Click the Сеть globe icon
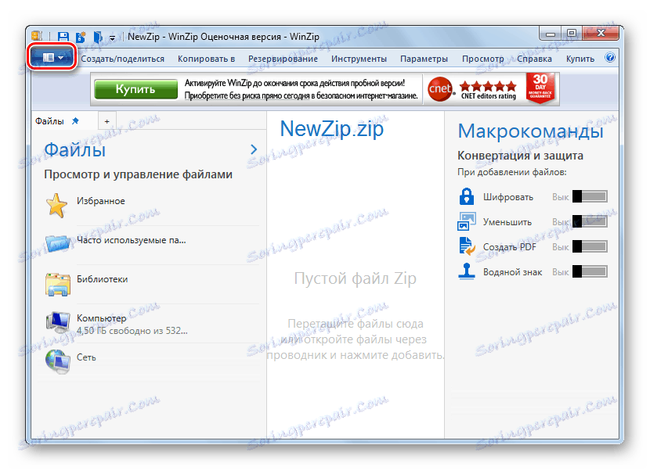The width and height of the screenshot is (650, 470). (x=58, y=361)
